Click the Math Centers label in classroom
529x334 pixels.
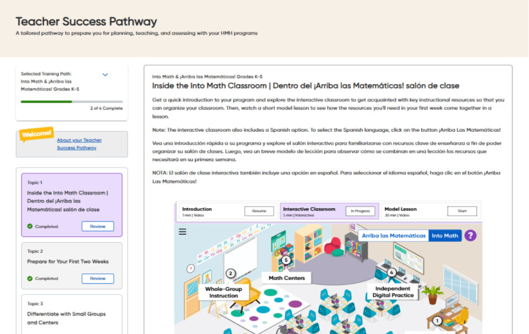pos(286,278)
